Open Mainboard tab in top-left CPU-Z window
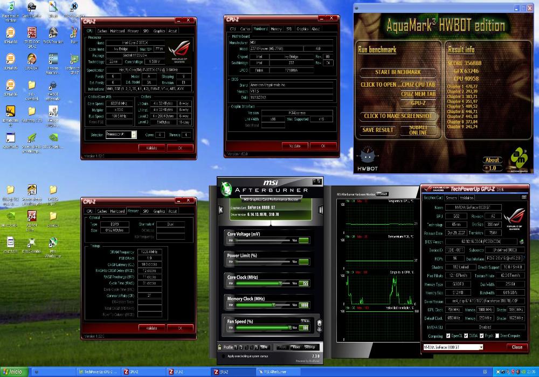 (x=117, y=31)
